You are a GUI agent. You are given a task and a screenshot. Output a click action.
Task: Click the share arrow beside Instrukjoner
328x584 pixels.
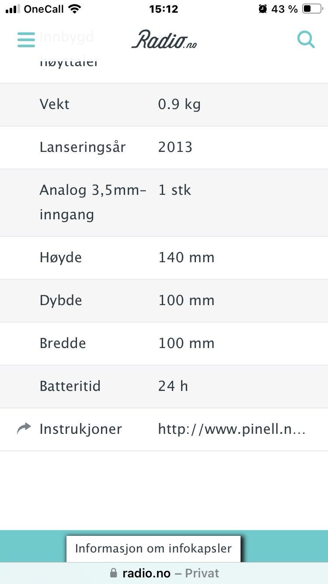point(24,428)
